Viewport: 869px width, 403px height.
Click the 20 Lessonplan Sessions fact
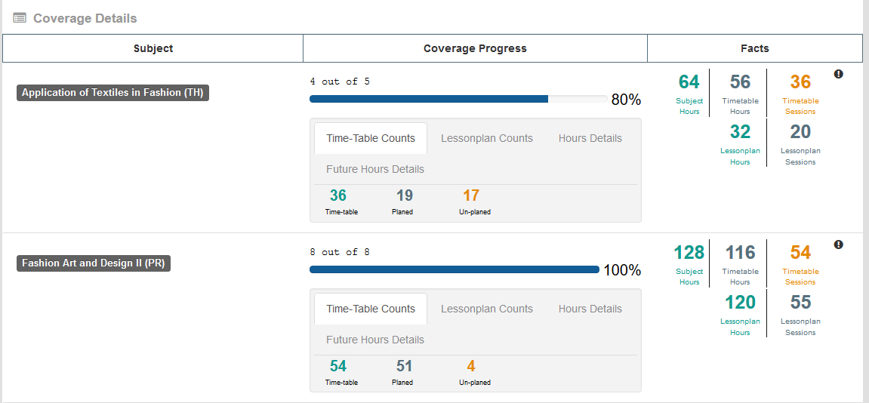(800, 143)
